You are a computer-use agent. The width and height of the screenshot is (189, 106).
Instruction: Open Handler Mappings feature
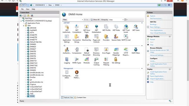tap(116, 52)
